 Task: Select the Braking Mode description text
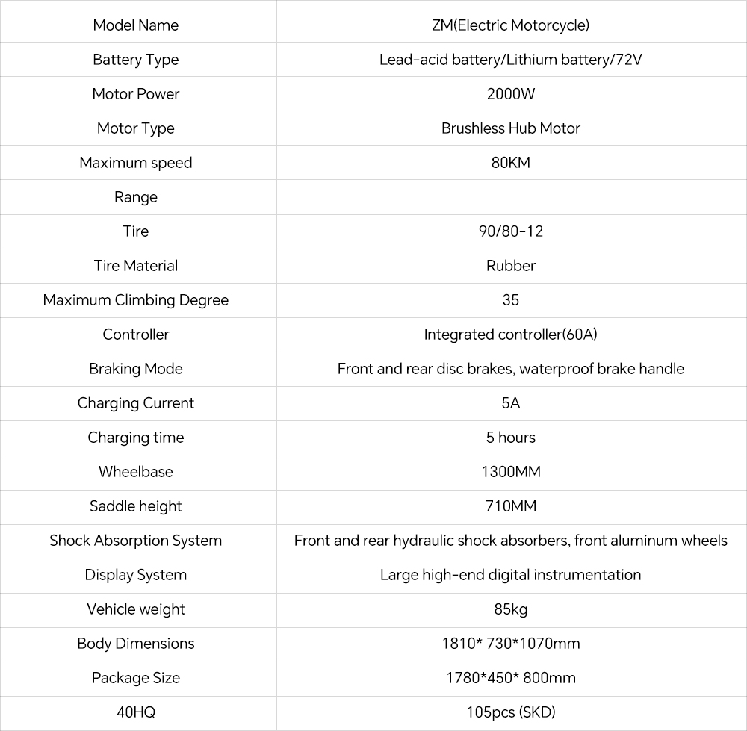click(511, 369)
